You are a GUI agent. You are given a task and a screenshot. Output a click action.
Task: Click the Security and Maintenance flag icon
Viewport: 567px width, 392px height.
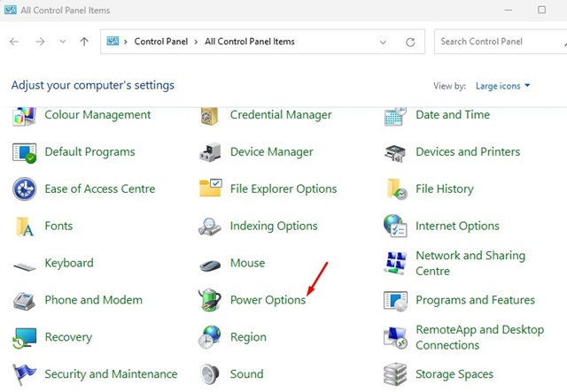coord(24,374)
